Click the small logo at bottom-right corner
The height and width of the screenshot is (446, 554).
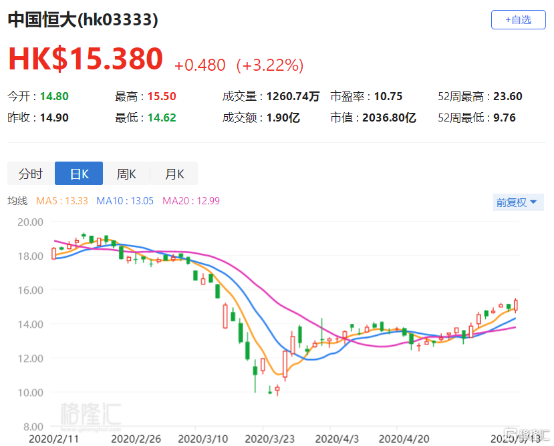[528, 434]
